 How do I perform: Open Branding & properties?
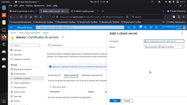(x=23, y=69)
